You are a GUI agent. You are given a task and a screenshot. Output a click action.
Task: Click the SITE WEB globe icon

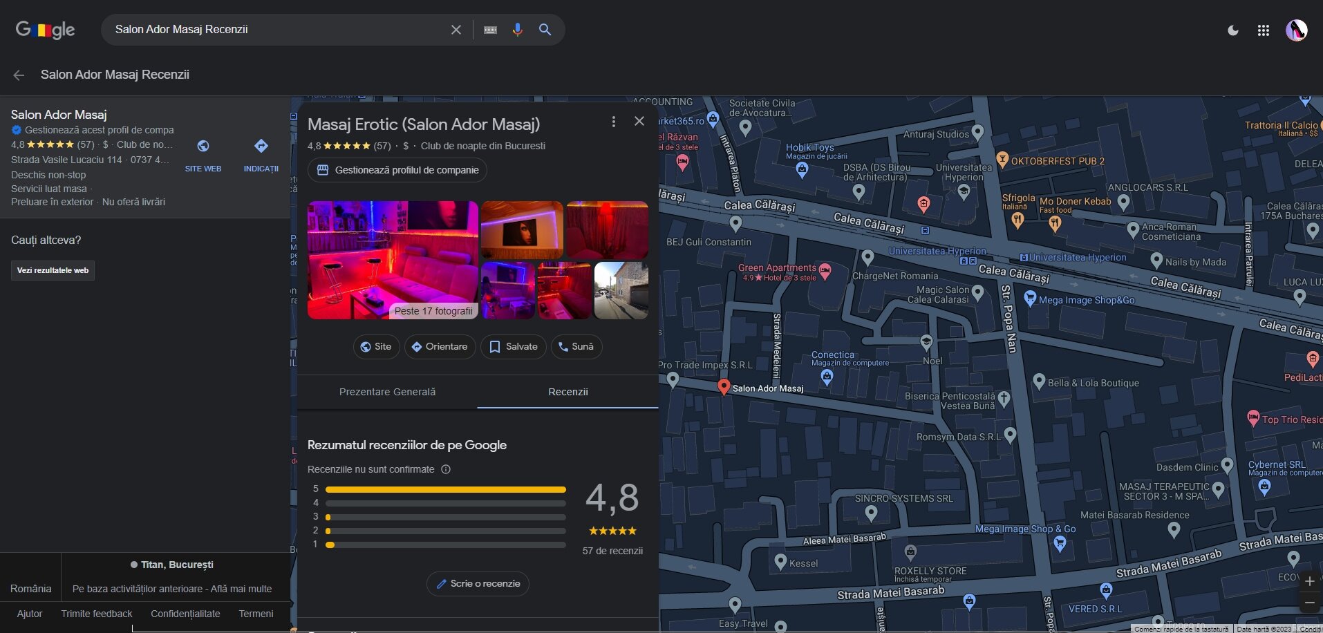pos(203,147)
